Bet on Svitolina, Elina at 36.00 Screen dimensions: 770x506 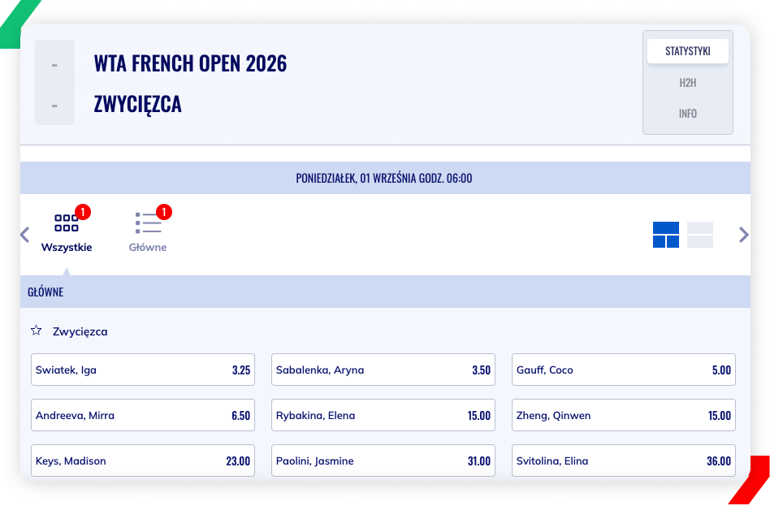pyautogui.click(x=624, y=461)
